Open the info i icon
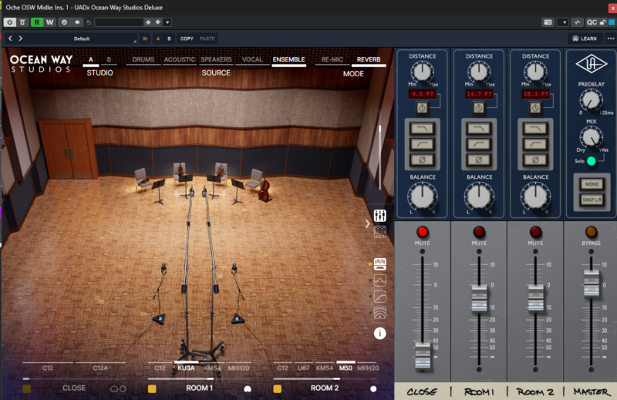 coord(379,334)
